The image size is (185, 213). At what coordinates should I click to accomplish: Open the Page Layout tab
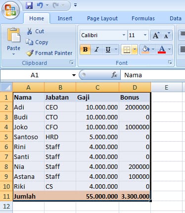point(102,18)
